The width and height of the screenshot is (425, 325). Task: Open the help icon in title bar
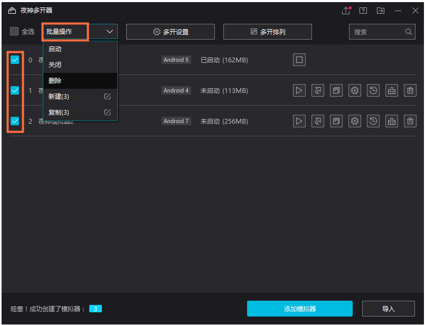tap(363, 11)
